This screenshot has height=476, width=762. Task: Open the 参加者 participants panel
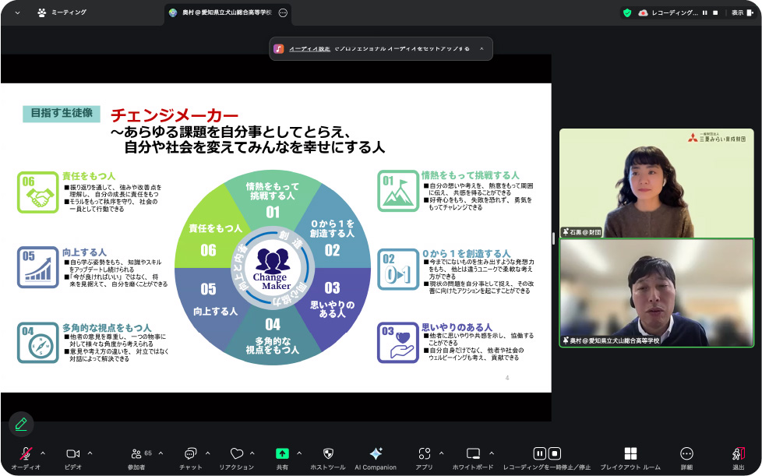137,453
